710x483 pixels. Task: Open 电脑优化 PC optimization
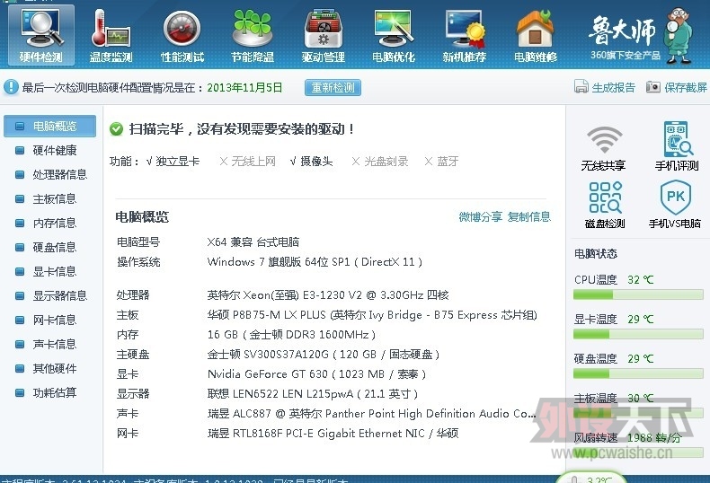pyautogui.click(x=394, y=35)
